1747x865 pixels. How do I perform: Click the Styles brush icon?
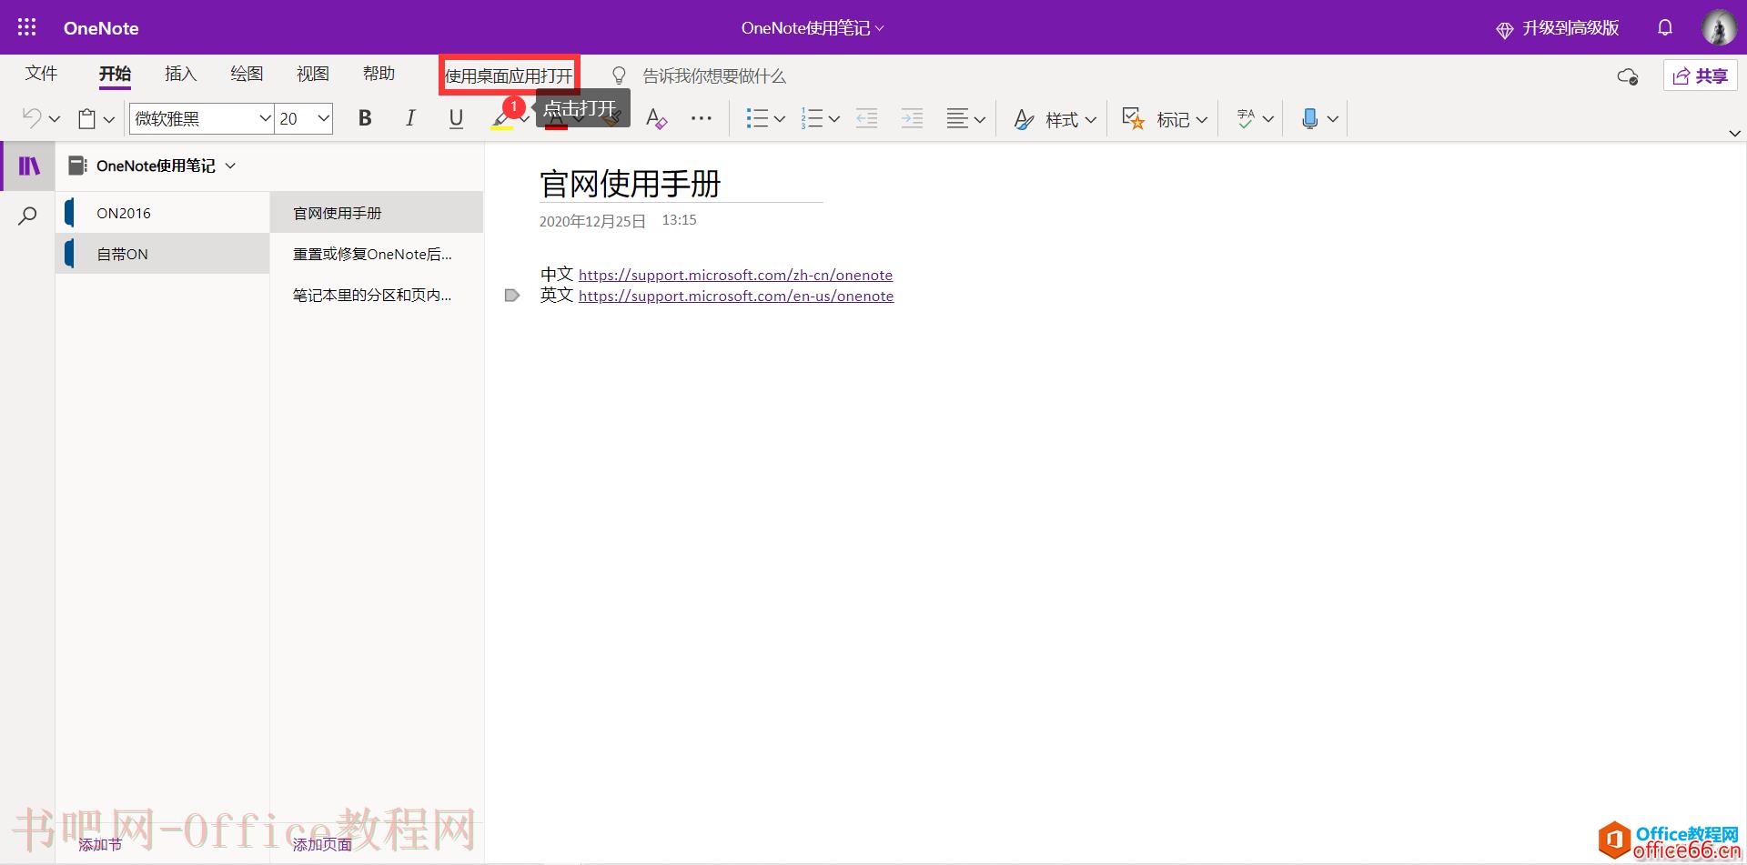1024,119
